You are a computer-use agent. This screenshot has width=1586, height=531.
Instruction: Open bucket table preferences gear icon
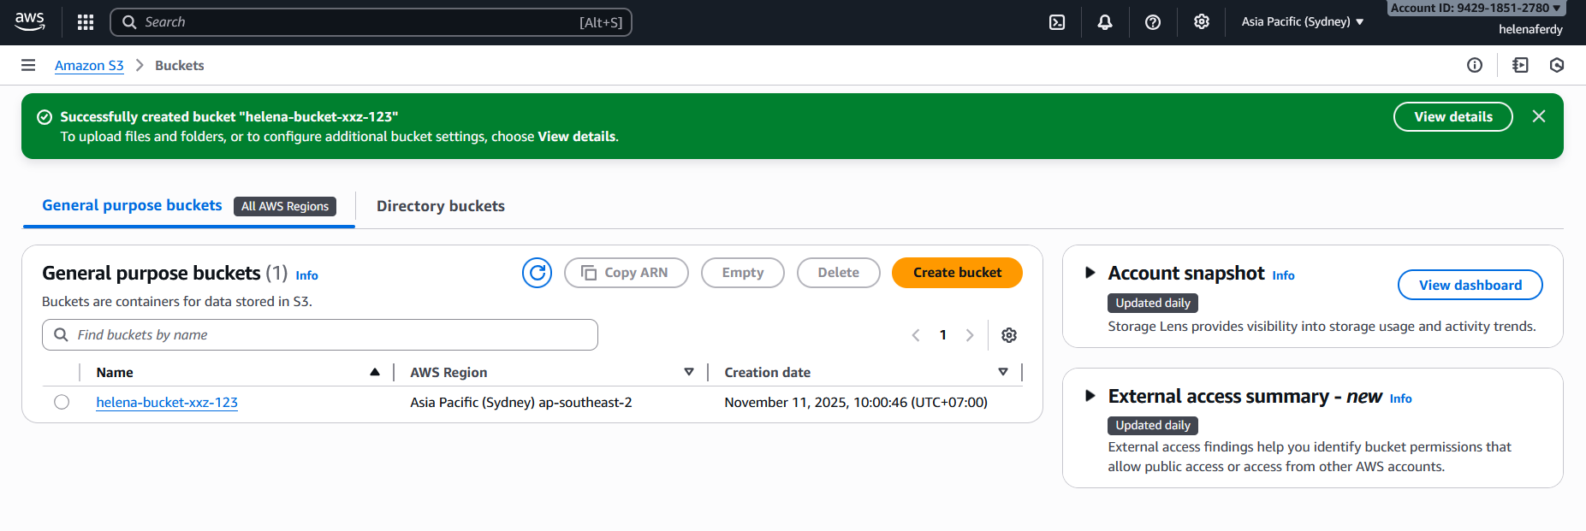(x=1009, y=335)
